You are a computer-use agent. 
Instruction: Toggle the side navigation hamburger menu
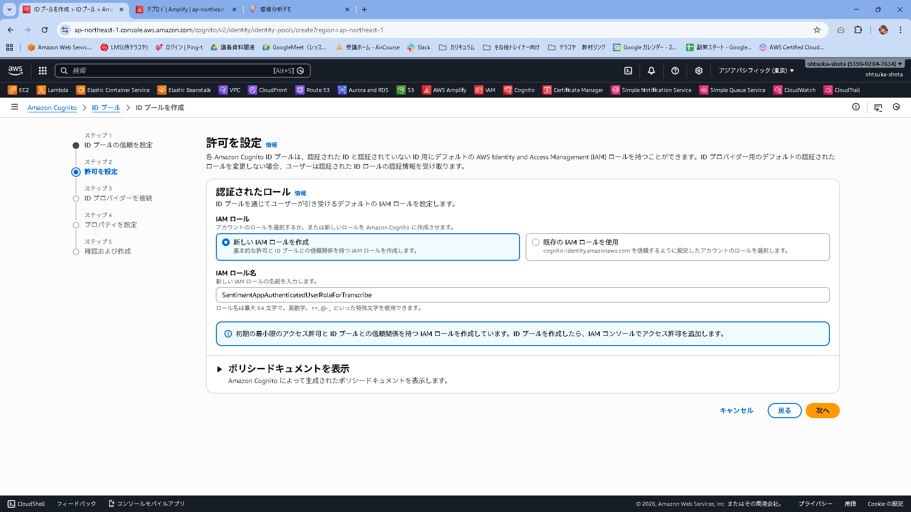pyautogui.click(x=15, y=107)
